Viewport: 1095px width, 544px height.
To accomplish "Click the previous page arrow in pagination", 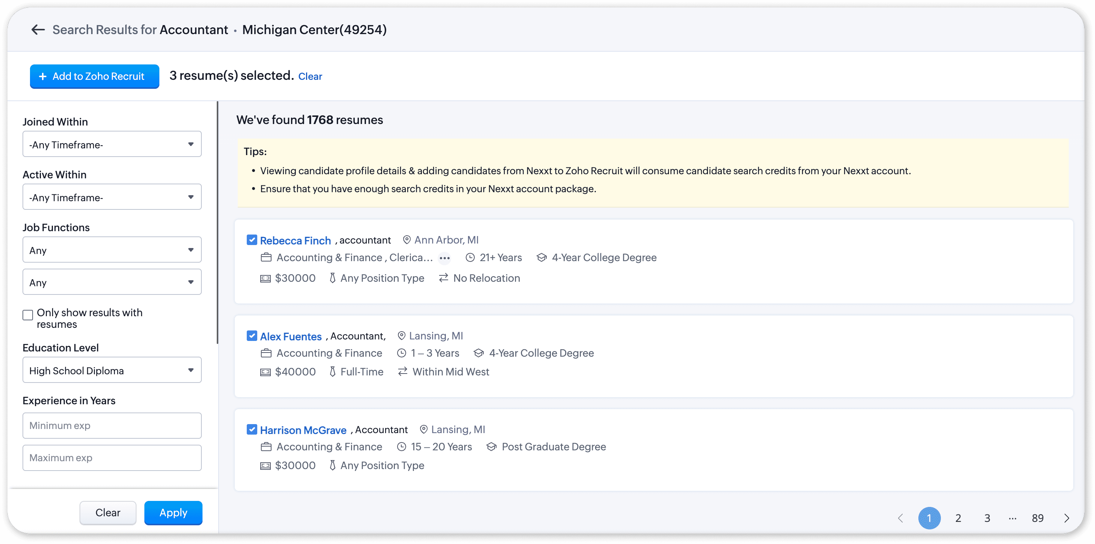I will pyautogui.click(x=900, y=518).
